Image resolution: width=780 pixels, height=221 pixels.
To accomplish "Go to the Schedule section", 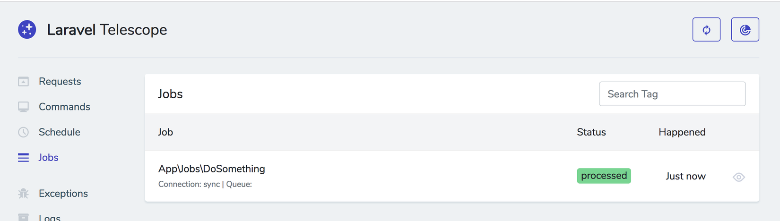I will click(x=59, y=132).
